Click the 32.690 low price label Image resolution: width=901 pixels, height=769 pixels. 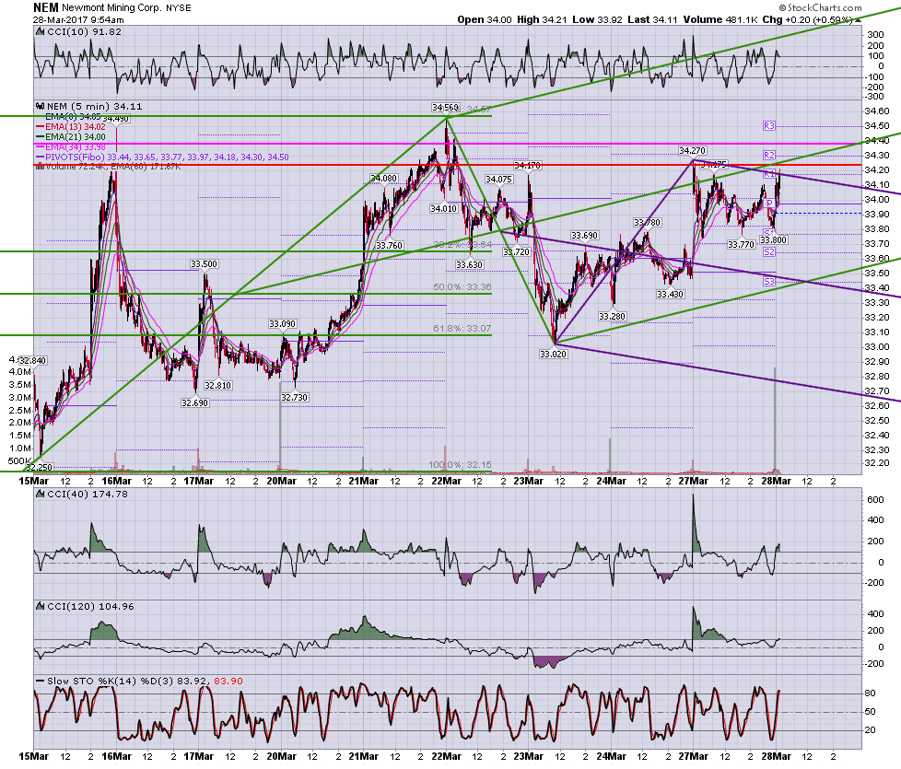194,402
